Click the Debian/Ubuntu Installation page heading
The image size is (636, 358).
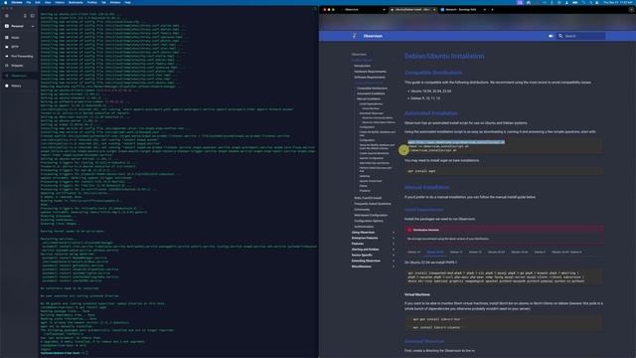[x=444, y=56]
